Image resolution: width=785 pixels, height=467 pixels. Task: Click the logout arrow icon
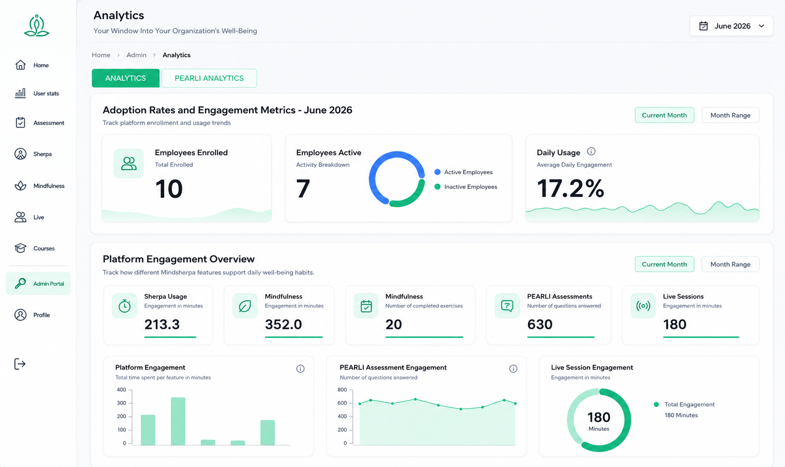tap(20, 364)
